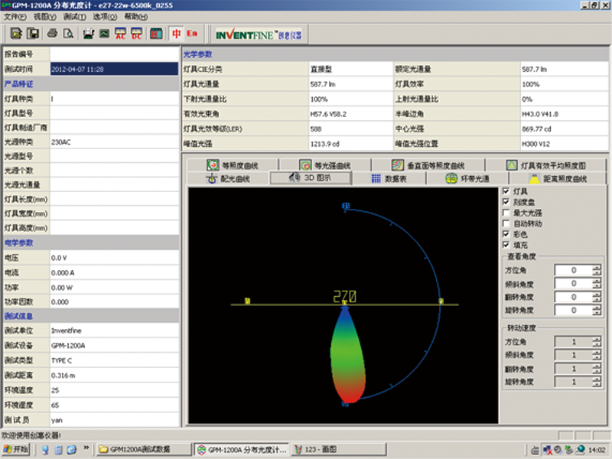Increase the 倾斜角度 viewing angle stepper
612x459 pixels.
tap(597, 280)
